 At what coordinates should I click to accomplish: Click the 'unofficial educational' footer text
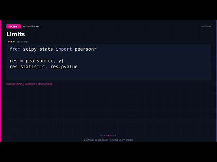(x=108, y=140)
